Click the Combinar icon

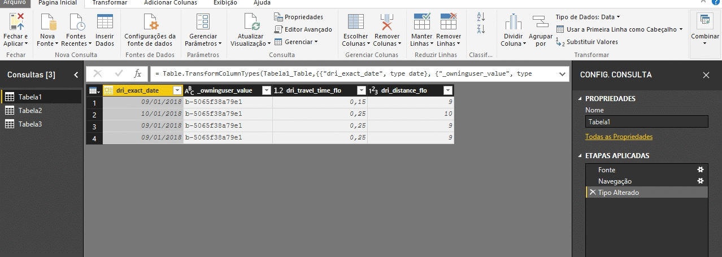click(x=705, y=21)
